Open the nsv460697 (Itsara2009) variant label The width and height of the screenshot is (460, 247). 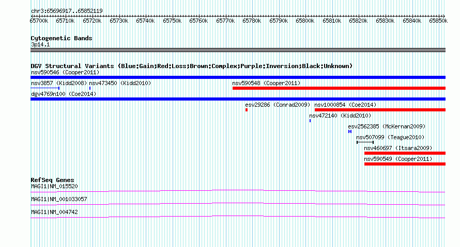click(398, 148)
